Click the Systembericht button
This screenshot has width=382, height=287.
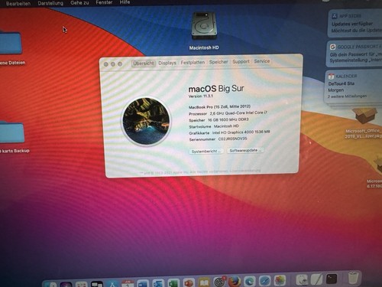206,152
